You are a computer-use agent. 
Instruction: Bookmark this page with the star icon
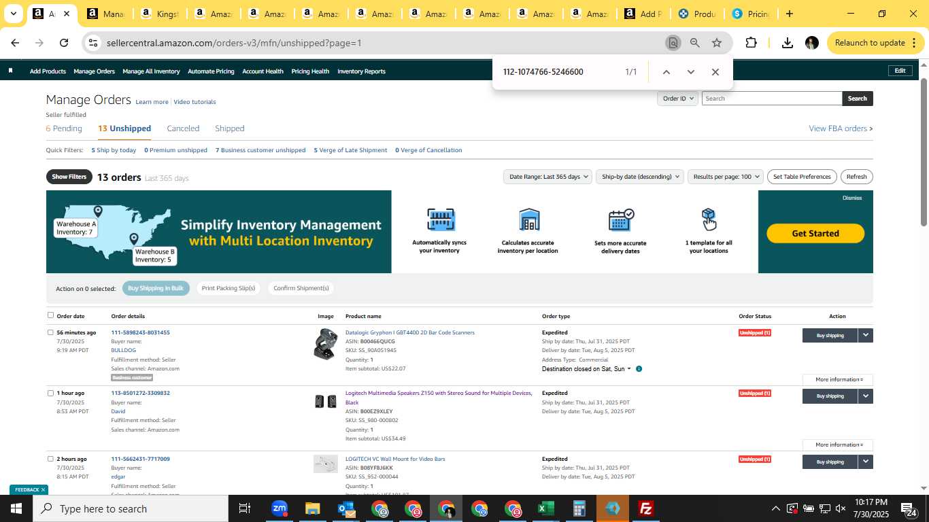[x=717, y=43]
